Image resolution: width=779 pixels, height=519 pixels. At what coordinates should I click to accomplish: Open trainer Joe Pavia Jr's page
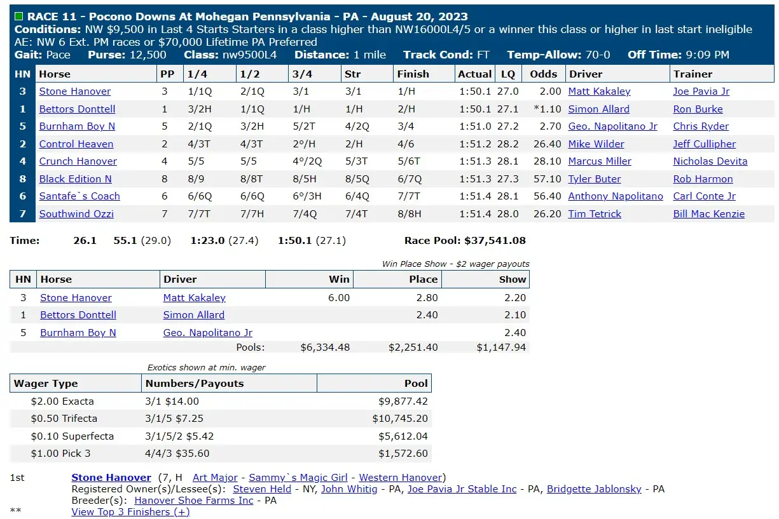701,91
